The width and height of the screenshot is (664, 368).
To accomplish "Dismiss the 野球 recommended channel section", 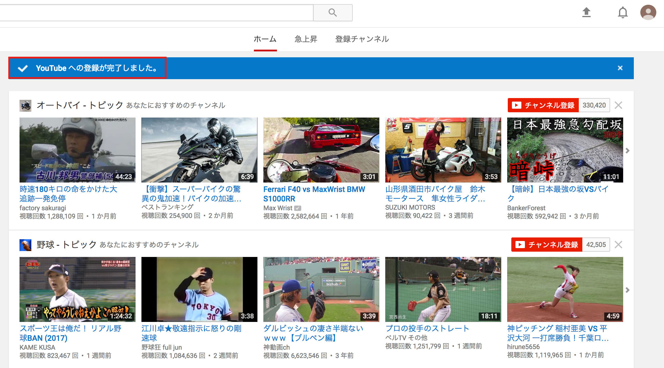I will [x=618, y=245].
